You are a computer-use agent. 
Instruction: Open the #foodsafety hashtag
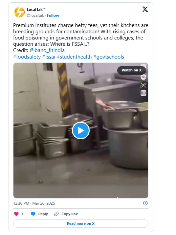(27, 57)
